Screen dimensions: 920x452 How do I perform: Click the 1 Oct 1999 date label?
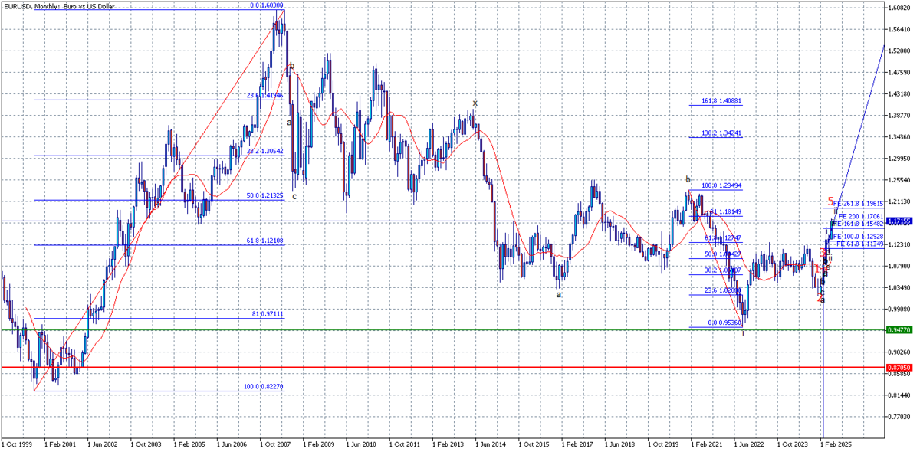coord(17,444)
